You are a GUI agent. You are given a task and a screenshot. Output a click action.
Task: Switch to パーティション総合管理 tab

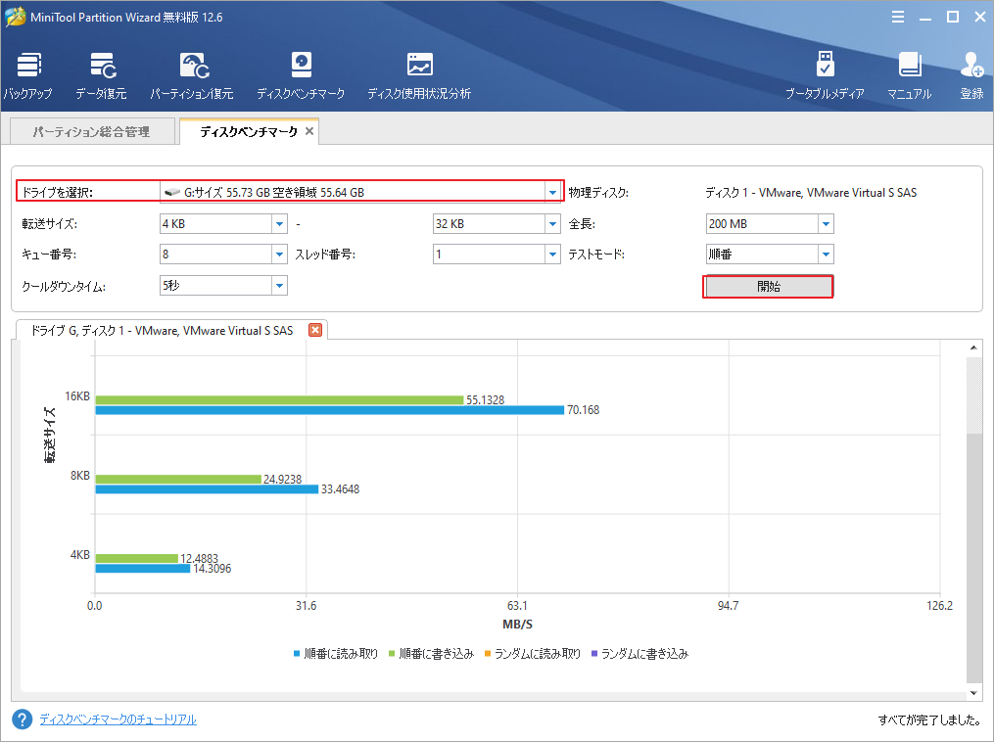(91, 130)
